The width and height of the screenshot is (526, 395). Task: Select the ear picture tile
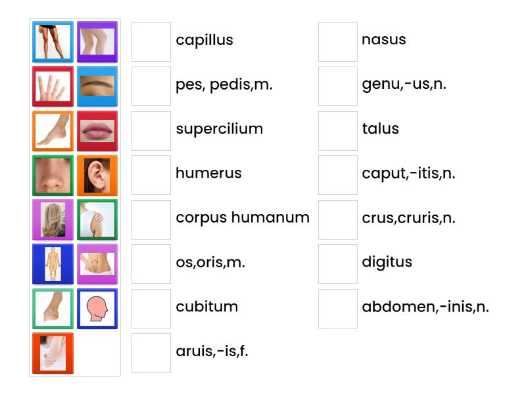coord(97,175)
